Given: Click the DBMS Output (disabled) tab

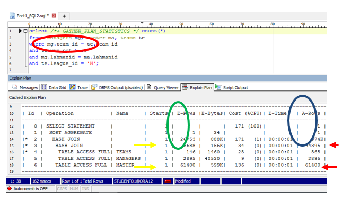Looking at the screenshot, I should (x=117, y=88).
